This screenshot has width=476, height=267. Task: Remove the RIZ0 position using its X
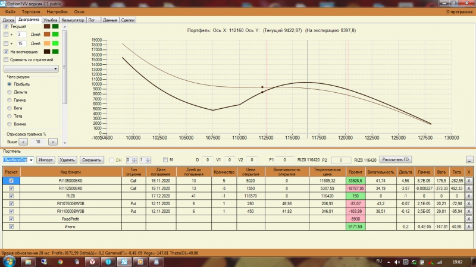(469, 196)
